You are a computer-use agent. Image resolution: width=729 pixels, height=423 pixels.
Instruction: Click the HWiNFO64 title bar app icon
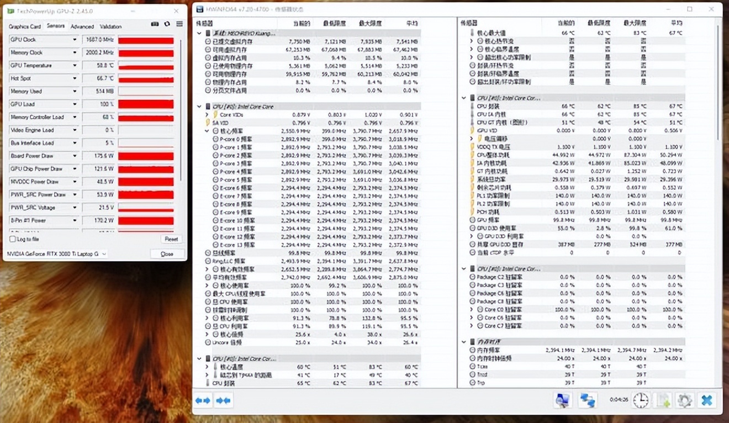pyautogui.click(x=199, y=9)
